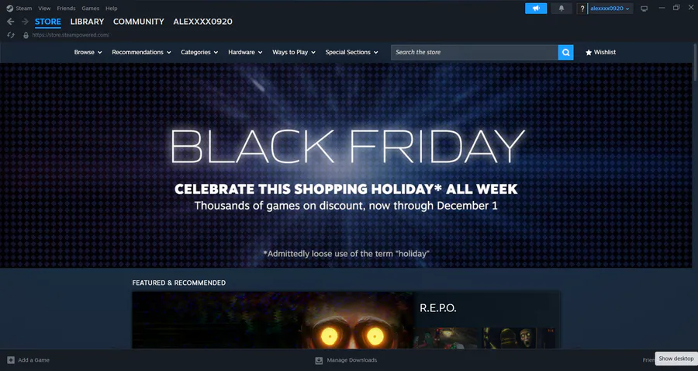698x371 pixels.
Task: Click the question mark help icon
Action: pyautogui.click(x=582, y=9)
